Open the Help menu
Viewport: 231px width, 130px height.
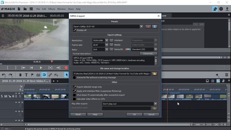click(x=78, y=9)
